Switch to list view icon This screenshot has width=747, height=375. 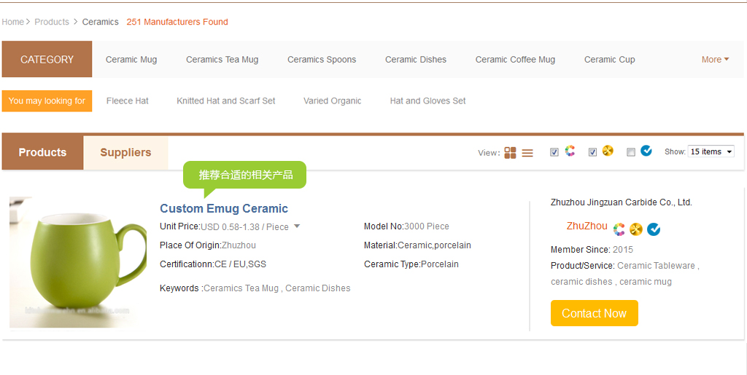[x=527, y=153]
